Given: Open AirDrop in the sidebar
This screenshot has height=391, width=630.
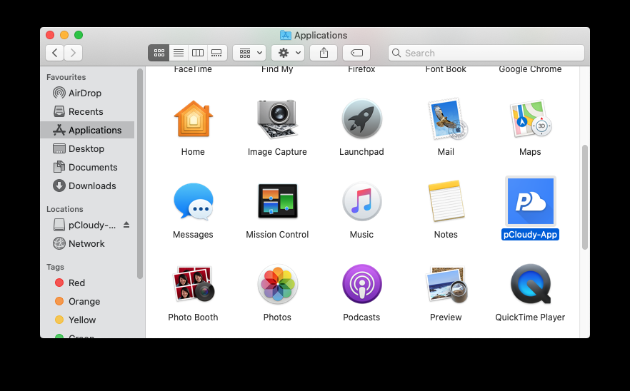Looking at the screenshot, I should (87, 93).
